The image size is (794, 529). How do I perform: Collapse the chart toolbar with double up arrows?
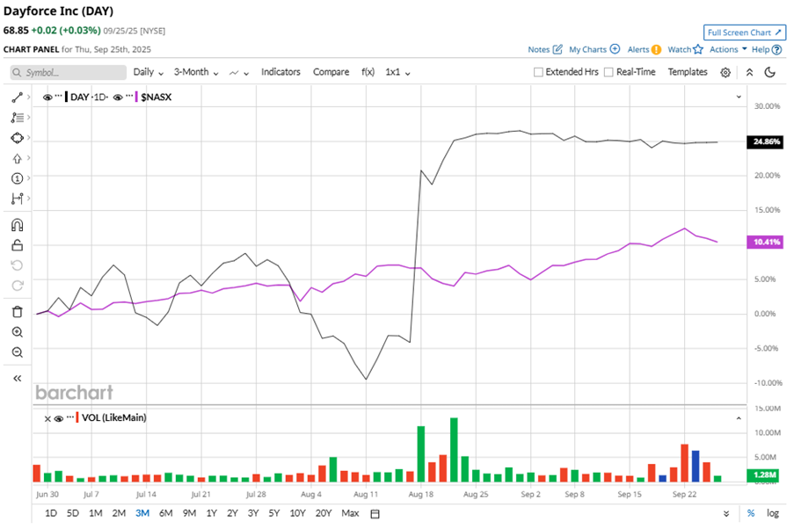749,72
